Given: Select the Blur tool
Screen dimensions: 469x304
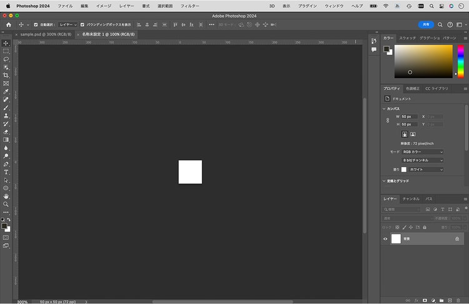Looking at the screenshot, I should 6,148.
